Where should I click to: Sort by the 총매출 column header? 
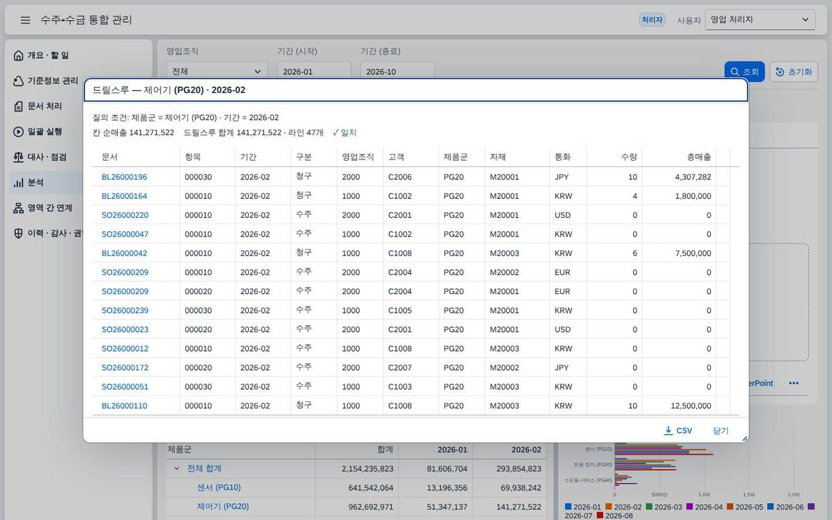pos(679,157)
